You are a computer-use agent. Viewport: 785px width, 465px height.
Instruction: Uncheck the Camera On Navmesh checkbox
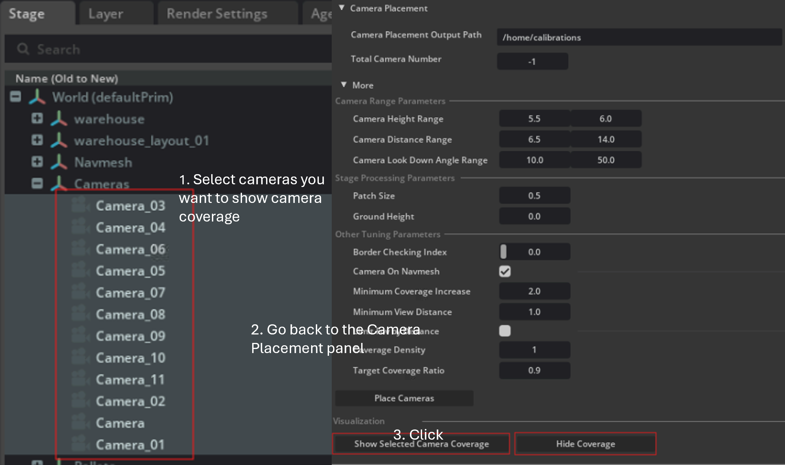click(x=505, y=271)
